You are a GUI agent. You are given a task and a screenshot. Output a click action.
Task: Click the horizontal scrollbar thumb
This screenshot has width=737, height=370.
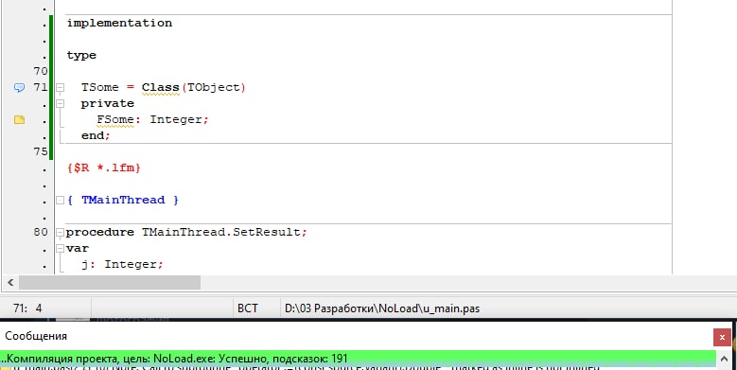(110, 283)
